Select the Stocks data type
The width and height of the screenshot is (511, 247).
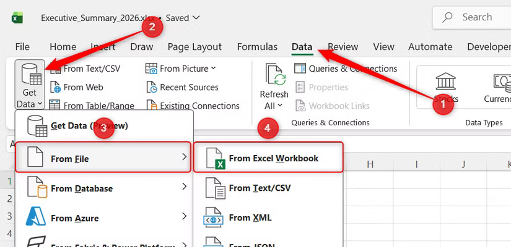coord(445,86)
